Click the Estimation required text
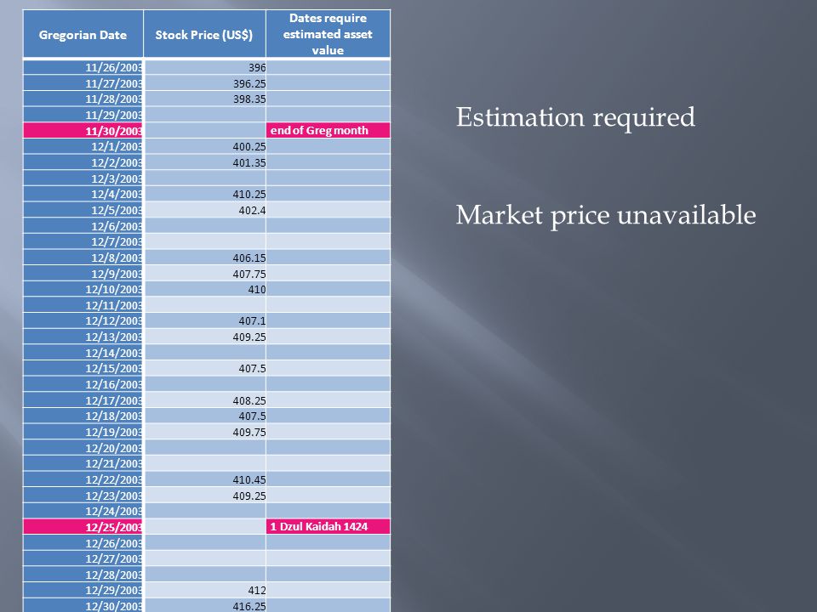The height and width of the screenshot is (612, 817). (575, 117)
